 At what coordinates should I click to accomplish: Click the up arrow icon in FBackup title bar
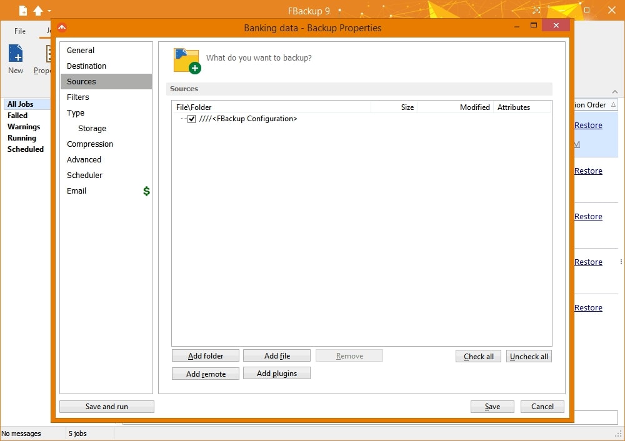(x=38, y=11)
